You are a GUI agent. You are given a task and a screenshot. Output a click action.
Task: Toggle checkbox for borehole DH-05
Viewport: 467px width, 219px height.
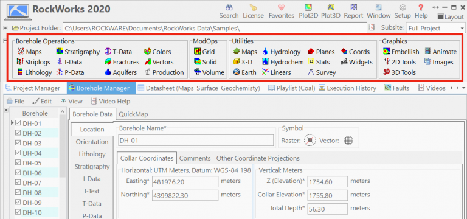tap(18, 162)
